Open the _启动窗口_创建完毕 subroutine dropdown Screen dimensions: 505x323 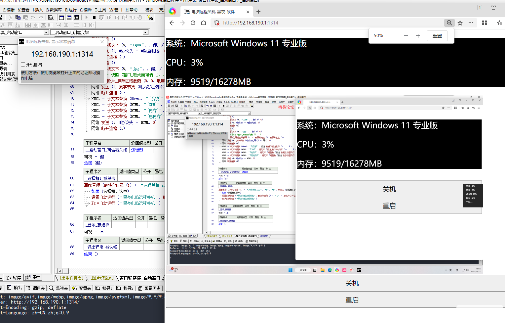(x=145, y=32)
